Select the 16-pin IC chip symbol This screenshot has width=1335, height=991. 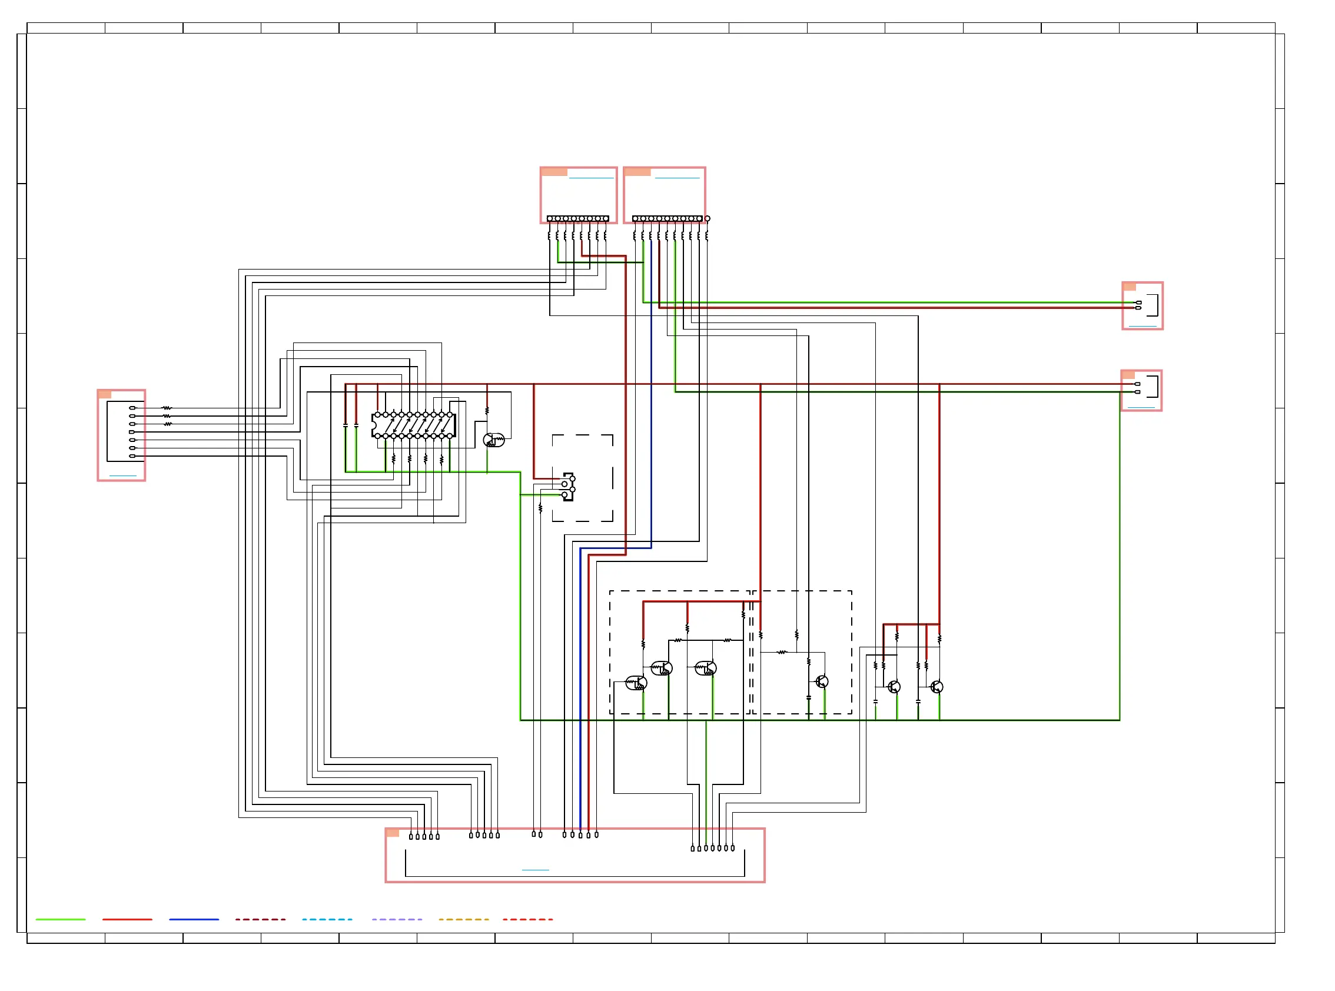[x=413, y=425]
